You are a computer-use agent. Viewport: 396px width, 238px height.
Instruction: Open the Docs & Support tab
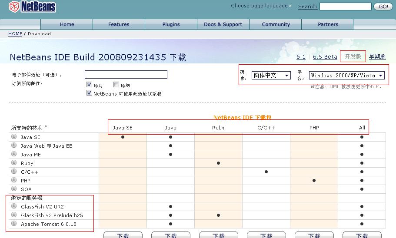(223, 24)
